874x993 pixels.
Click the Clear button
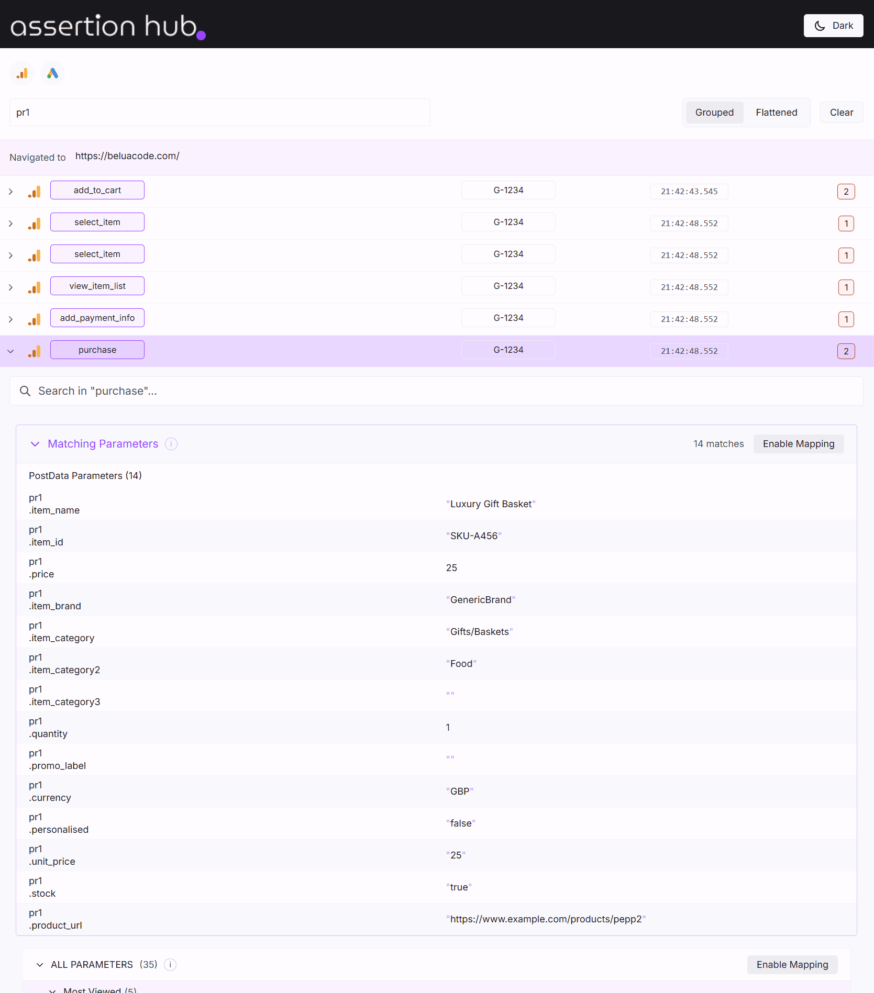tap(841, 112)
